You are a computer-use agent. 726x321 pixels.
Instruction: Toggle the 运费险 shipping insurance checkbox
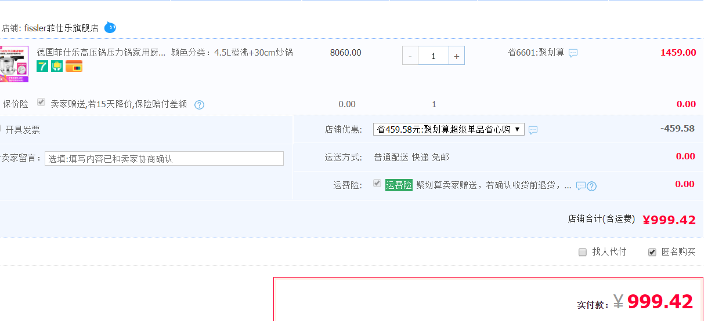tap(377, 183)
